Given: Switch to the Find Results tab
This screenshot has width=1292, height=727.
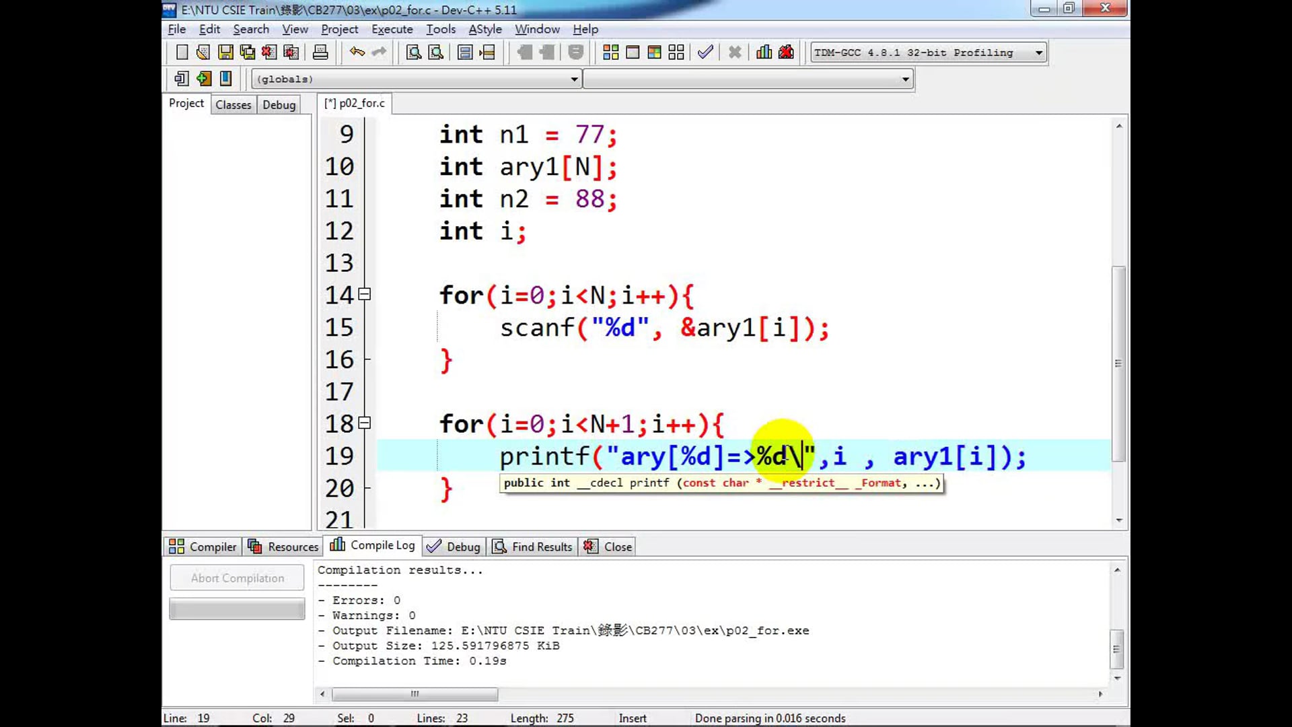Looking at the screenshot, I should click(532, 547).
